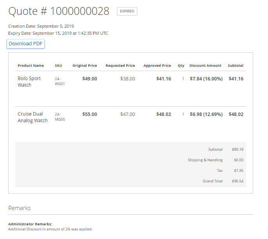The width and height of the screenshot is (268, 239).
Task: Open the Bolo Sport Watch product
Action: point(29,82)
